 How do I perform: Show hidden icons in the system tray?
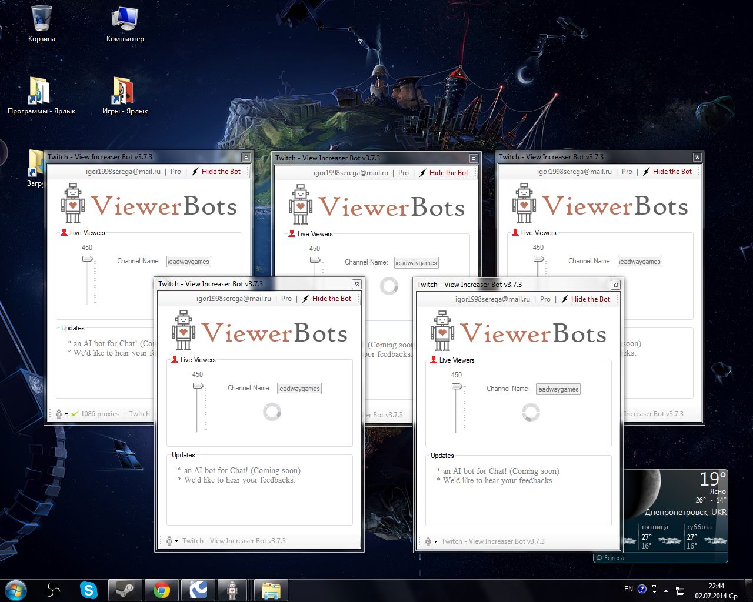[665, 590]
